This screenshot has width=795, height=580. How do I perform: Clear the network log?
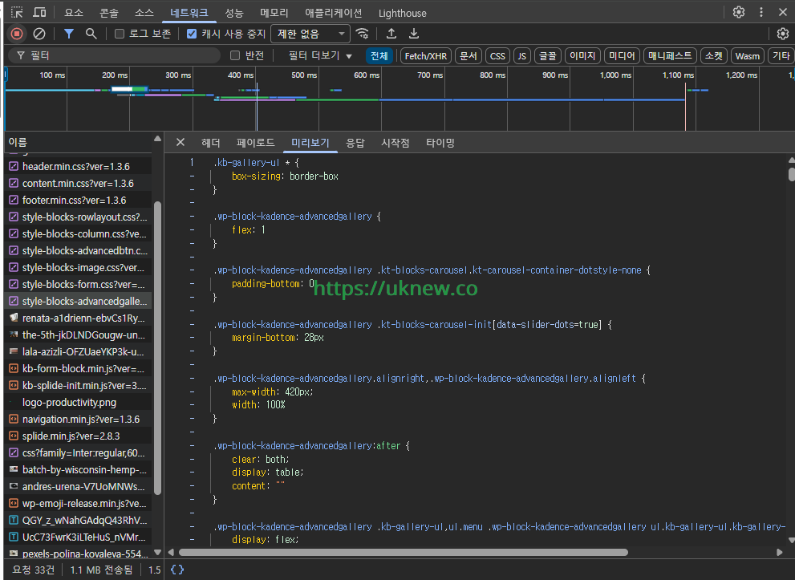tap(39, 34)
